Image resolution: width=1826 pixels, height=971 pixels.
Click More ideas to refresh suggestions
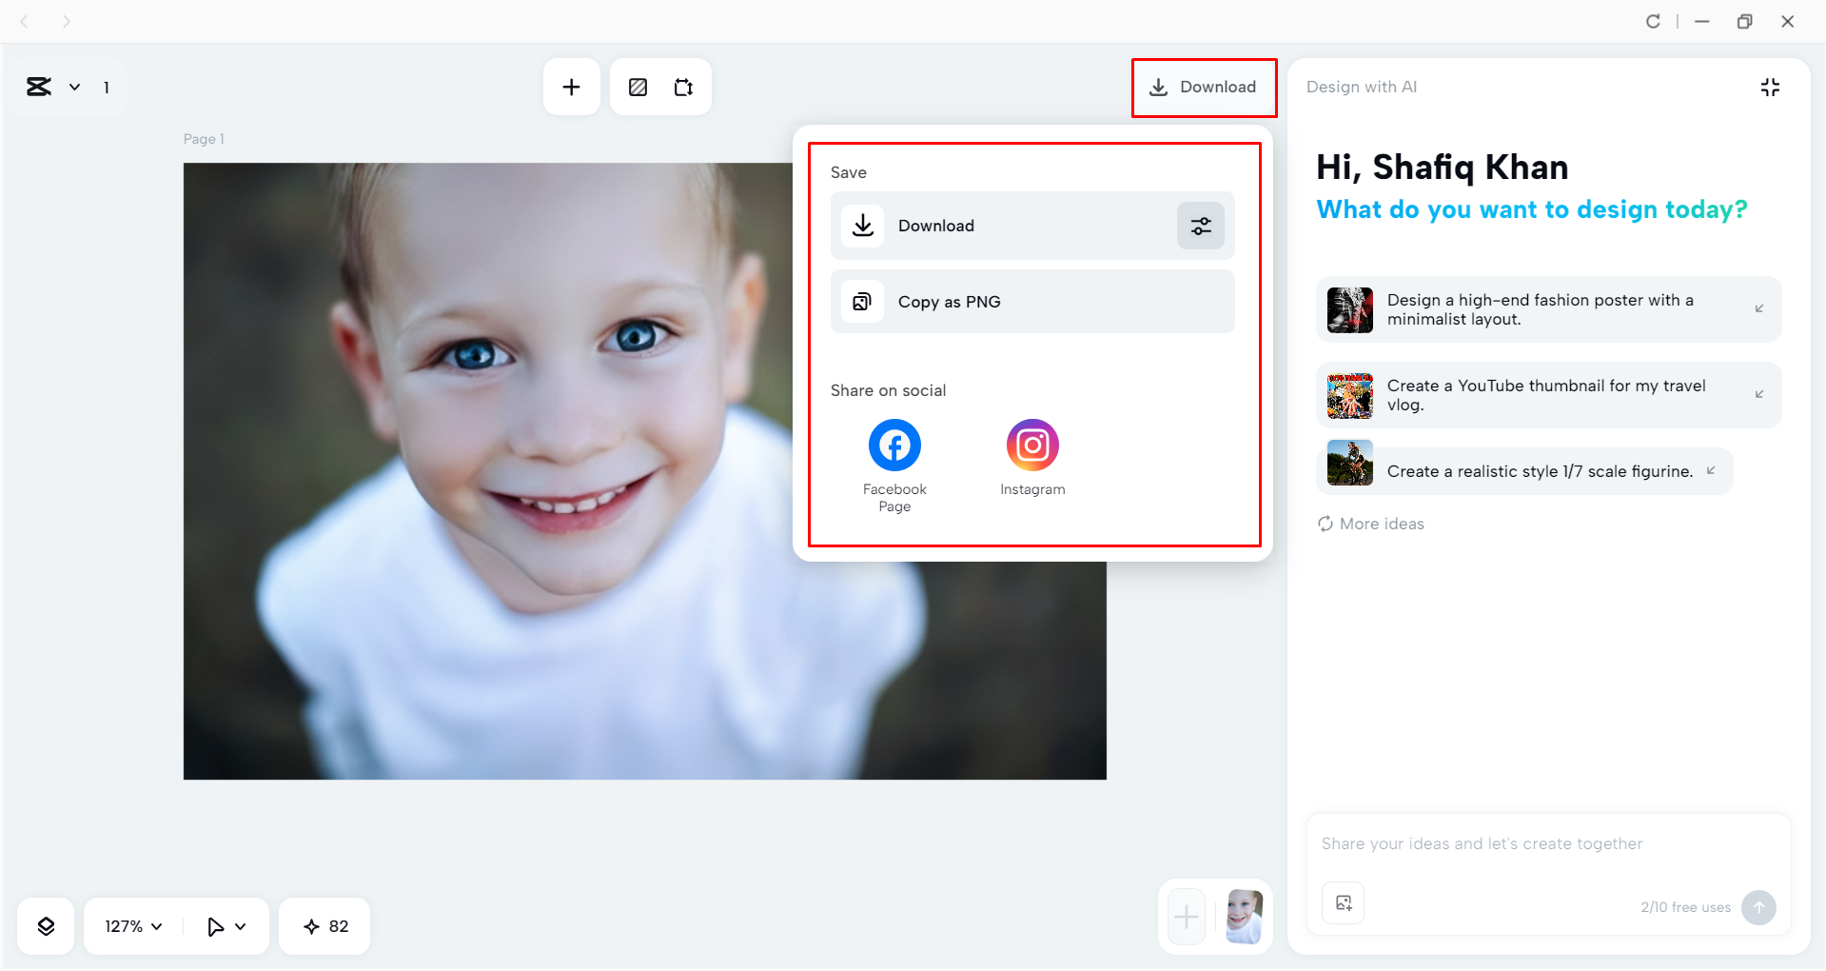[x=1371, y=524]
